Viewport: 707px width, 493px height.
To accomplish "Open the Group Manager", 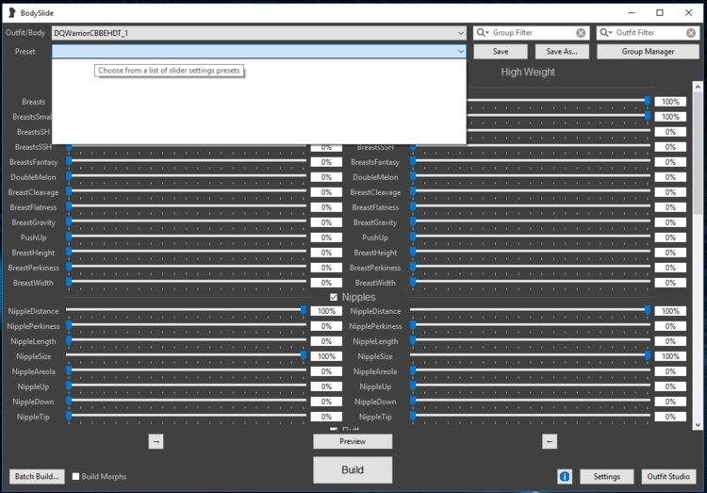I will coord(648,52).
